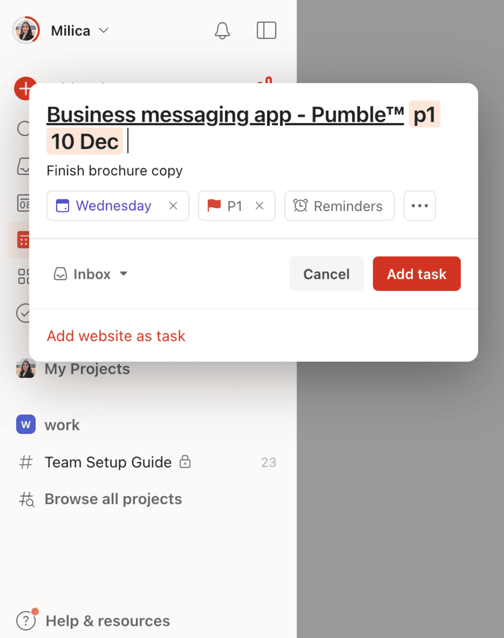Screen dimensions: 504x638
Task: Open notifications via the bell icon
Action: coord(222,31)
